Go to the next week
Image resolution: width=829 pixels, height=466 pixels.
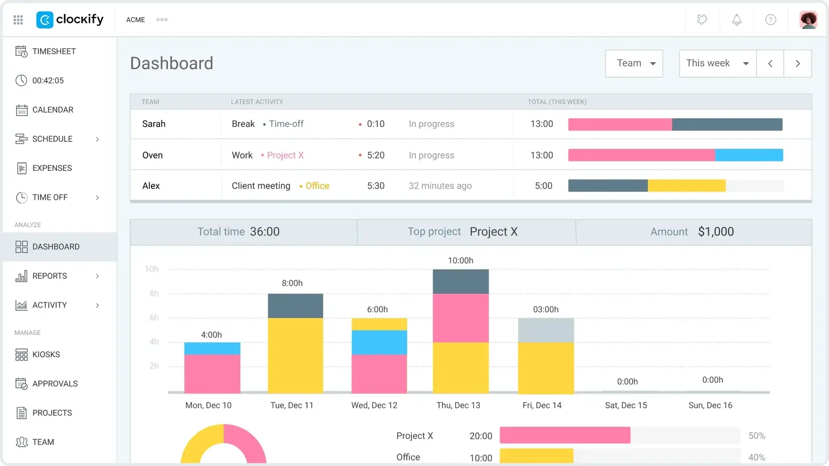(x=798, y=63)
